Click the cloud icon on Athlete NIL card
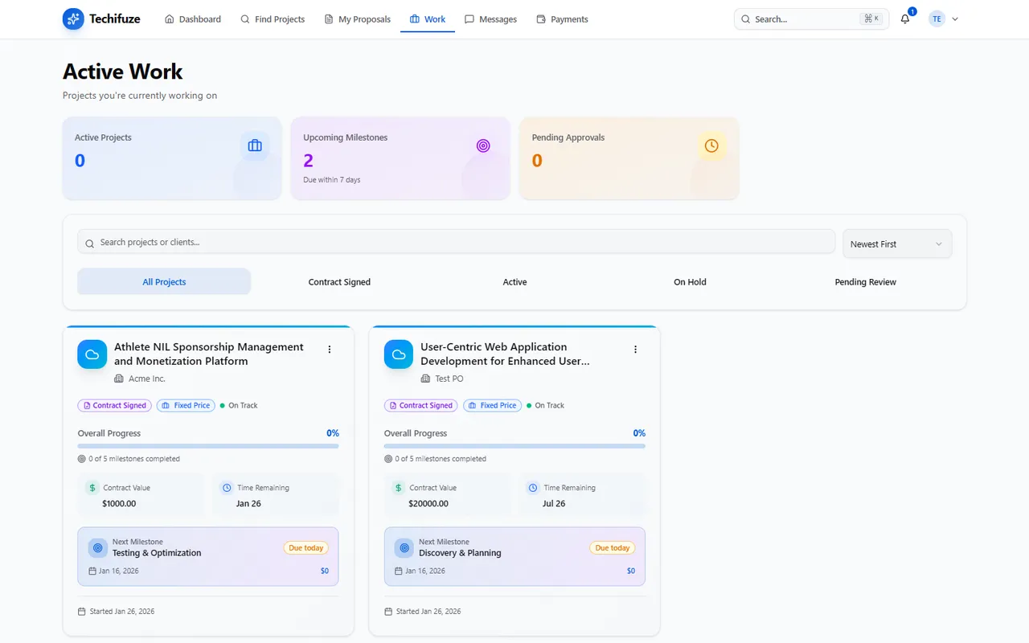 (92, 354)
